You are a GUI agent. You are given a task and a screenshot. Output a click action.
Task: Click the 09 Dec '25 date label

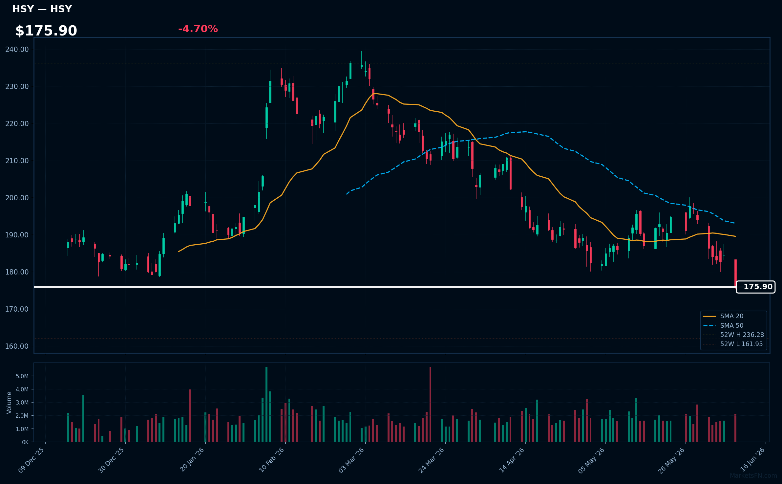click(x=31, y=460)
